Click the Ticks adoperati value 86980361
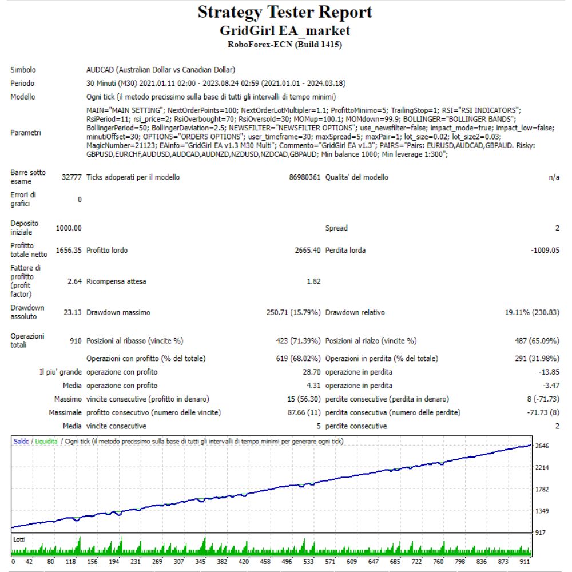The image size is (572, 572). tap(305, 177)
